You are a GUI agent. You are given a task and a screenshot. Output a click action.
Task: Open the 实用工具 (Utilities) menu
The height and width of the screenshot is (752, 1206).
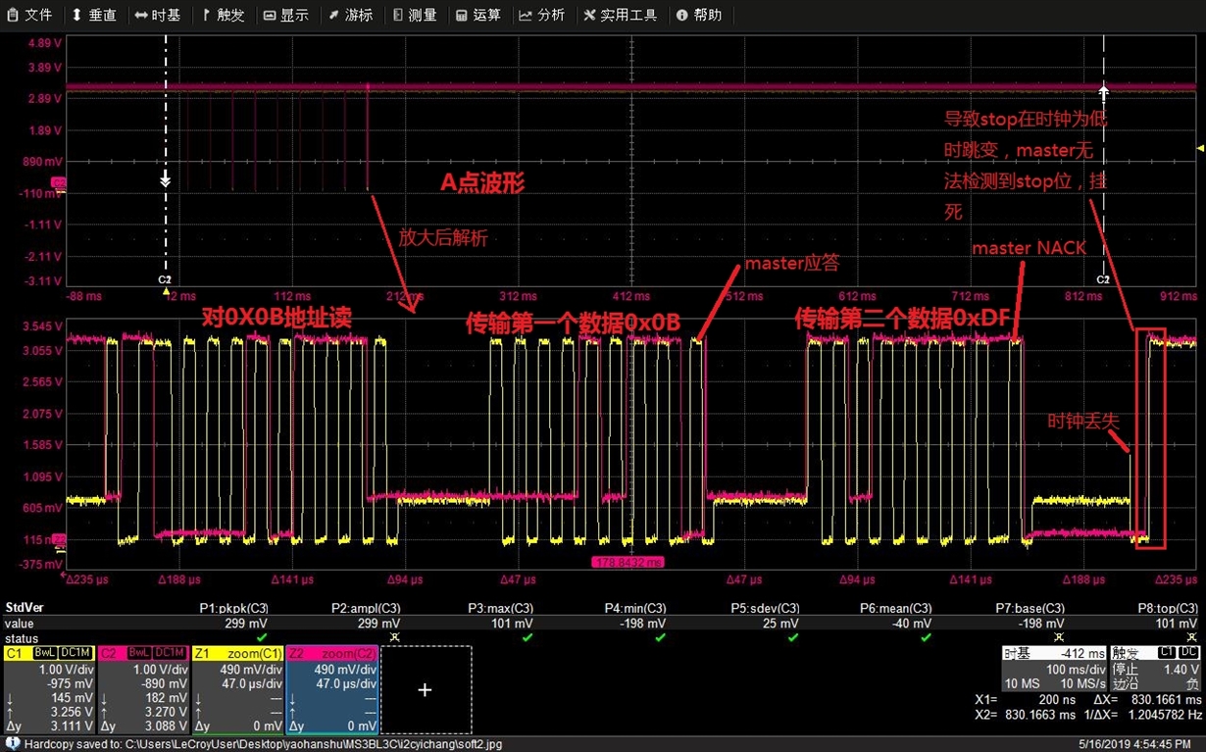tap(621, 15)
